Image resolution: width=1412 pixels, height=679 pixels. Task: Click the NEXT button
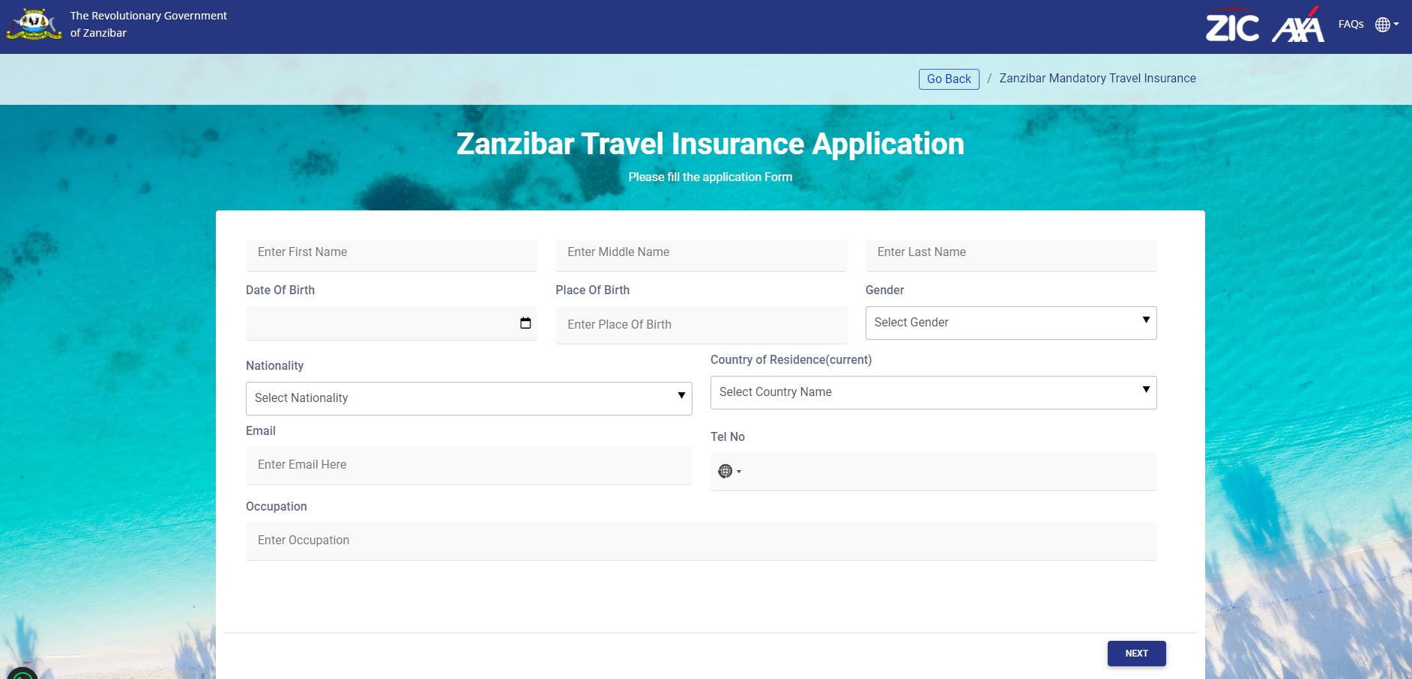(x=1136, y=654)
